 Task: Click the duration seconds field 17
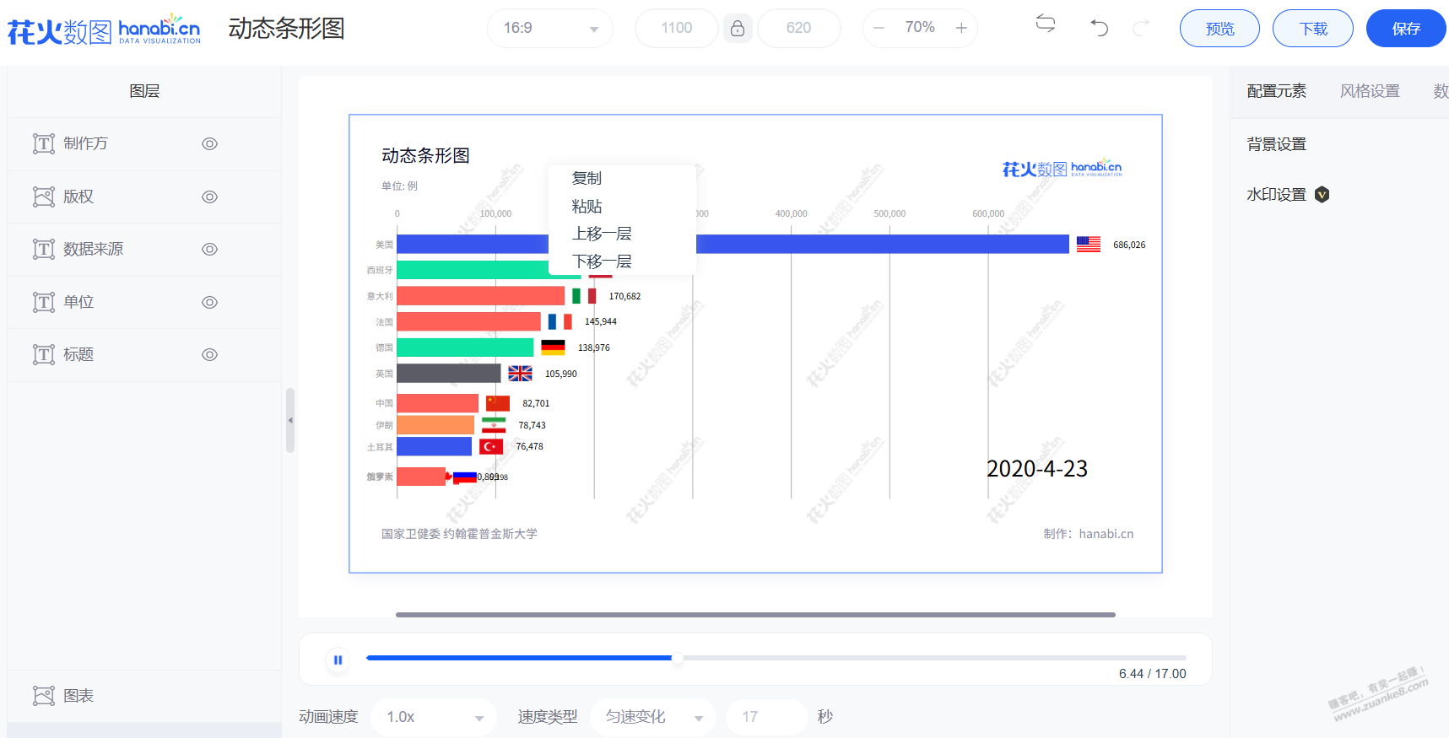point(767,717)
